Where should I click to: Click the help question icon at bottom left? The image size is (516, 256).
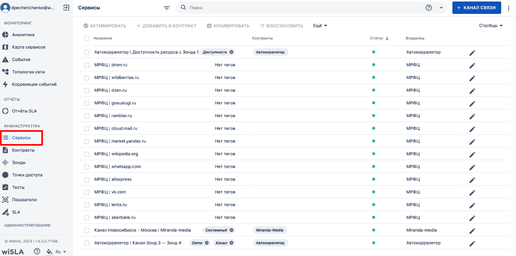(x=37, y=251)
